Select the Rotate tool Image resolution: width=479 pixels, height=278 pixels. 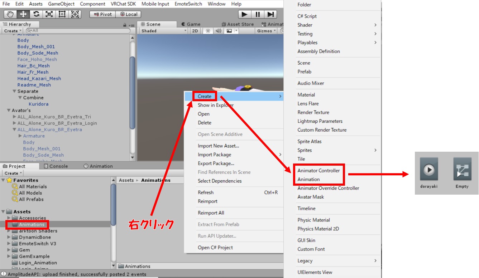pos(36,14)
